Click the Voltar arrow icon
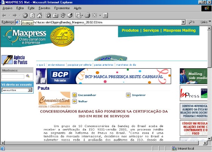Image resolution: width=212 pixels, height=152 pixels. (74, 101)
